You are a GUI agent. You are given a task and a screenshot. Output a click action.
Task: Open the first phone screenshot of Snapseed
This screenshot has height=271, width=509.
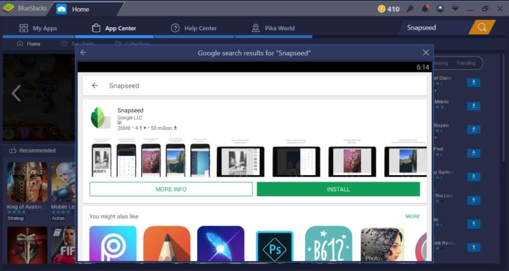(x=102, y=160)
